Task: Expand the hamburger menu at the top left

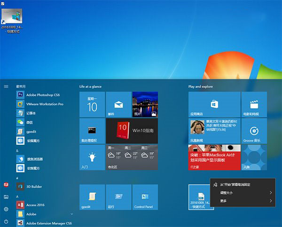Action: pyautogui.click(x=6, y=86)
